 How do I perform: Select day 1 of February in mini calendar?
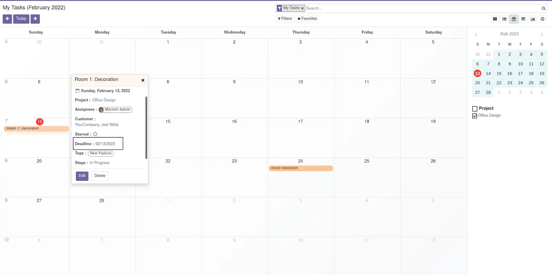pyautogui.click(x=499, y=54)
